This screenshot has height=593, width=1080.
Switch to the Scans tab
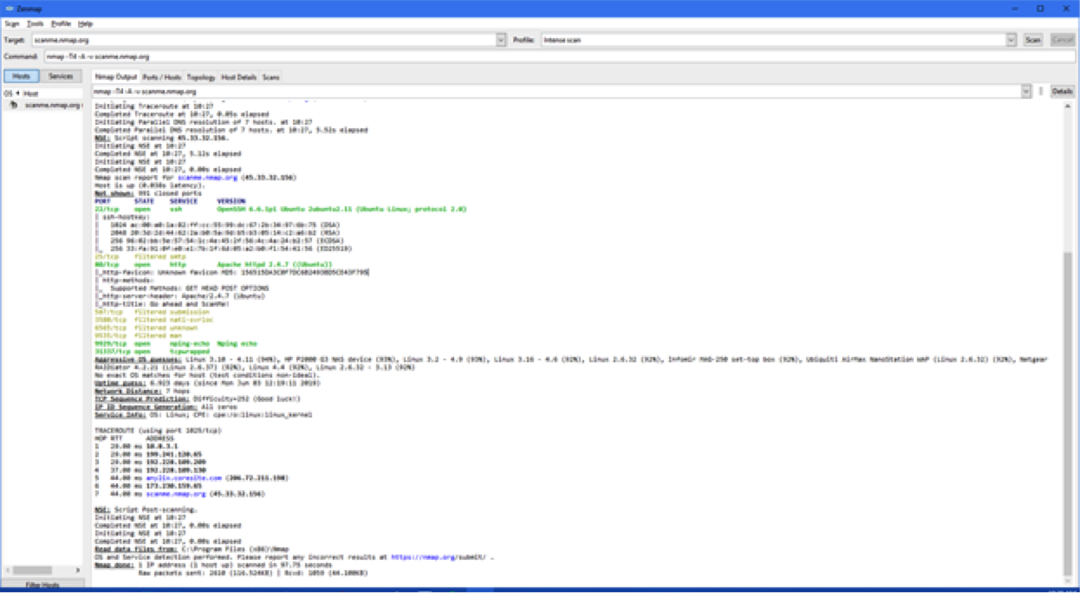(x=271, y=77)
